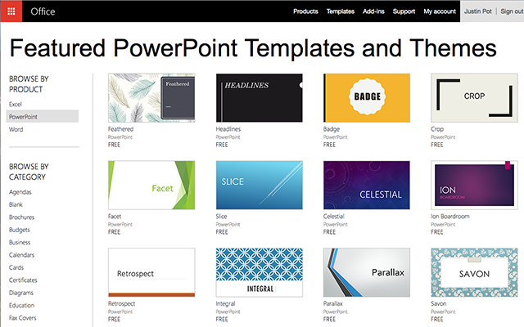Open the Products menu
524x327 pixels.
point(305,11)
